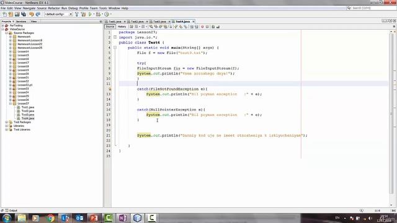397x223 pixels.
Task: Minimize the Projects panel window group
Action: coord(100,22)
